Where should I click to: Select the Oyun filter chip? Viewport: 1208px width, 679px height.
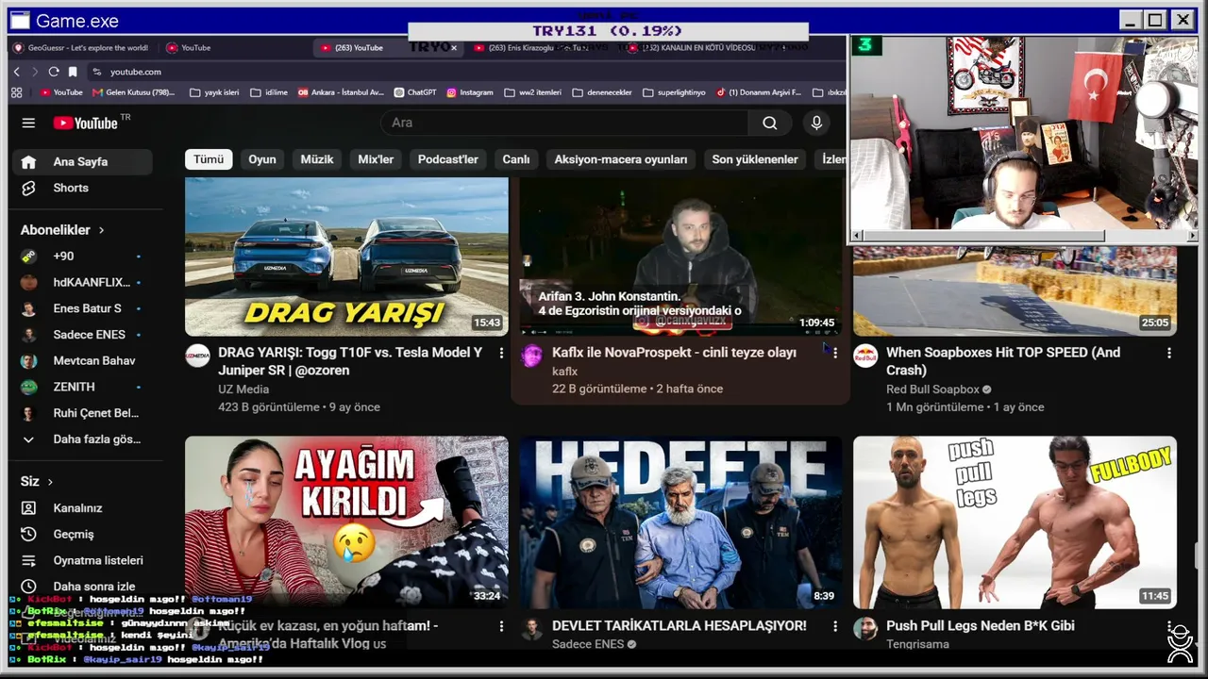(x=262, y=159)
